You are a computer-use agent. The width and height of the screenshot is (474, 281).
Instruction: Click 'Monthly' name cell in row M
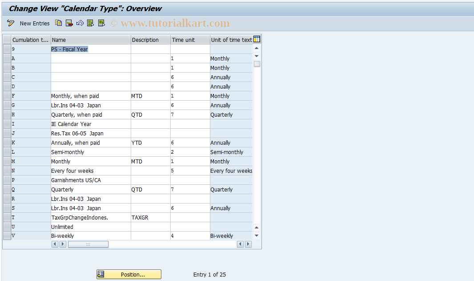click(x=91, y=161)
